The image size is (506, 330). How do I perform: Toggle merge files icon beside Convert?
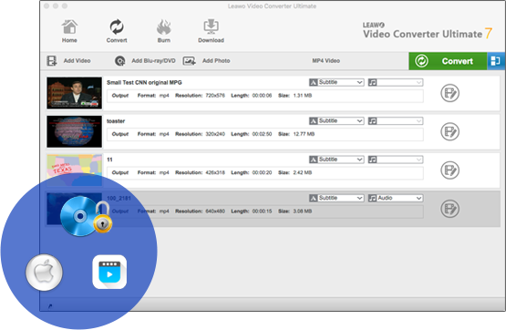pyautogui.click(x=496, y=61)
